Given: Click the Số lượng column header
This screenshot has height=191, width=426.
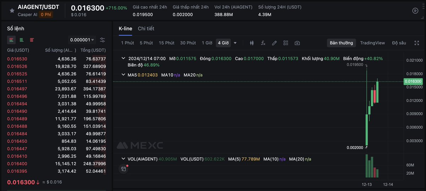Looking at the screenshot, I should (61, 50).
